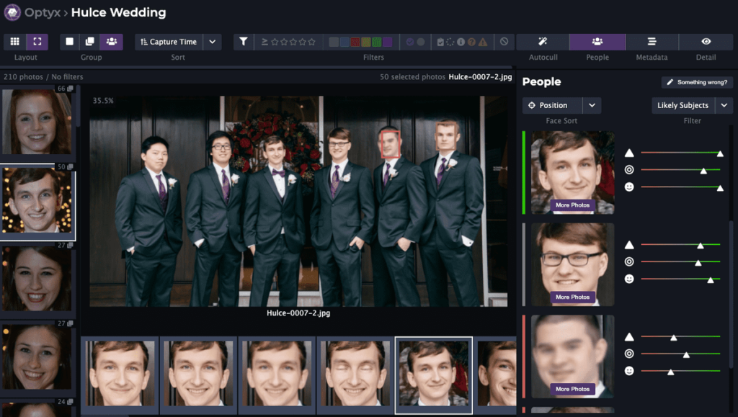Open the Metadata tab

[652, 42]
